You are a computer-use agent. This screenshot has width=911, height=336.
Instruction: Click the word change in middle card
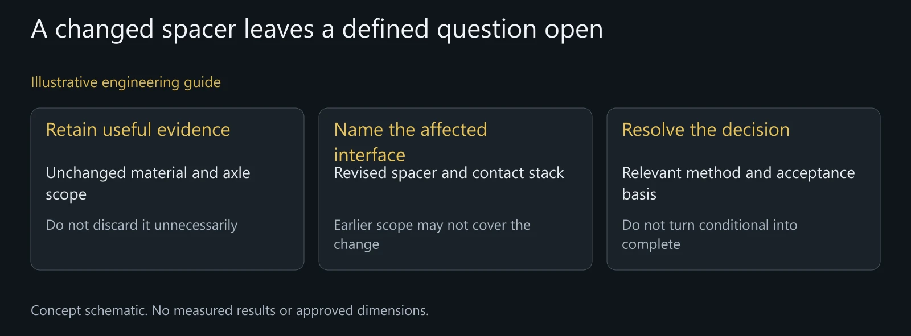[x=356, y=244]
